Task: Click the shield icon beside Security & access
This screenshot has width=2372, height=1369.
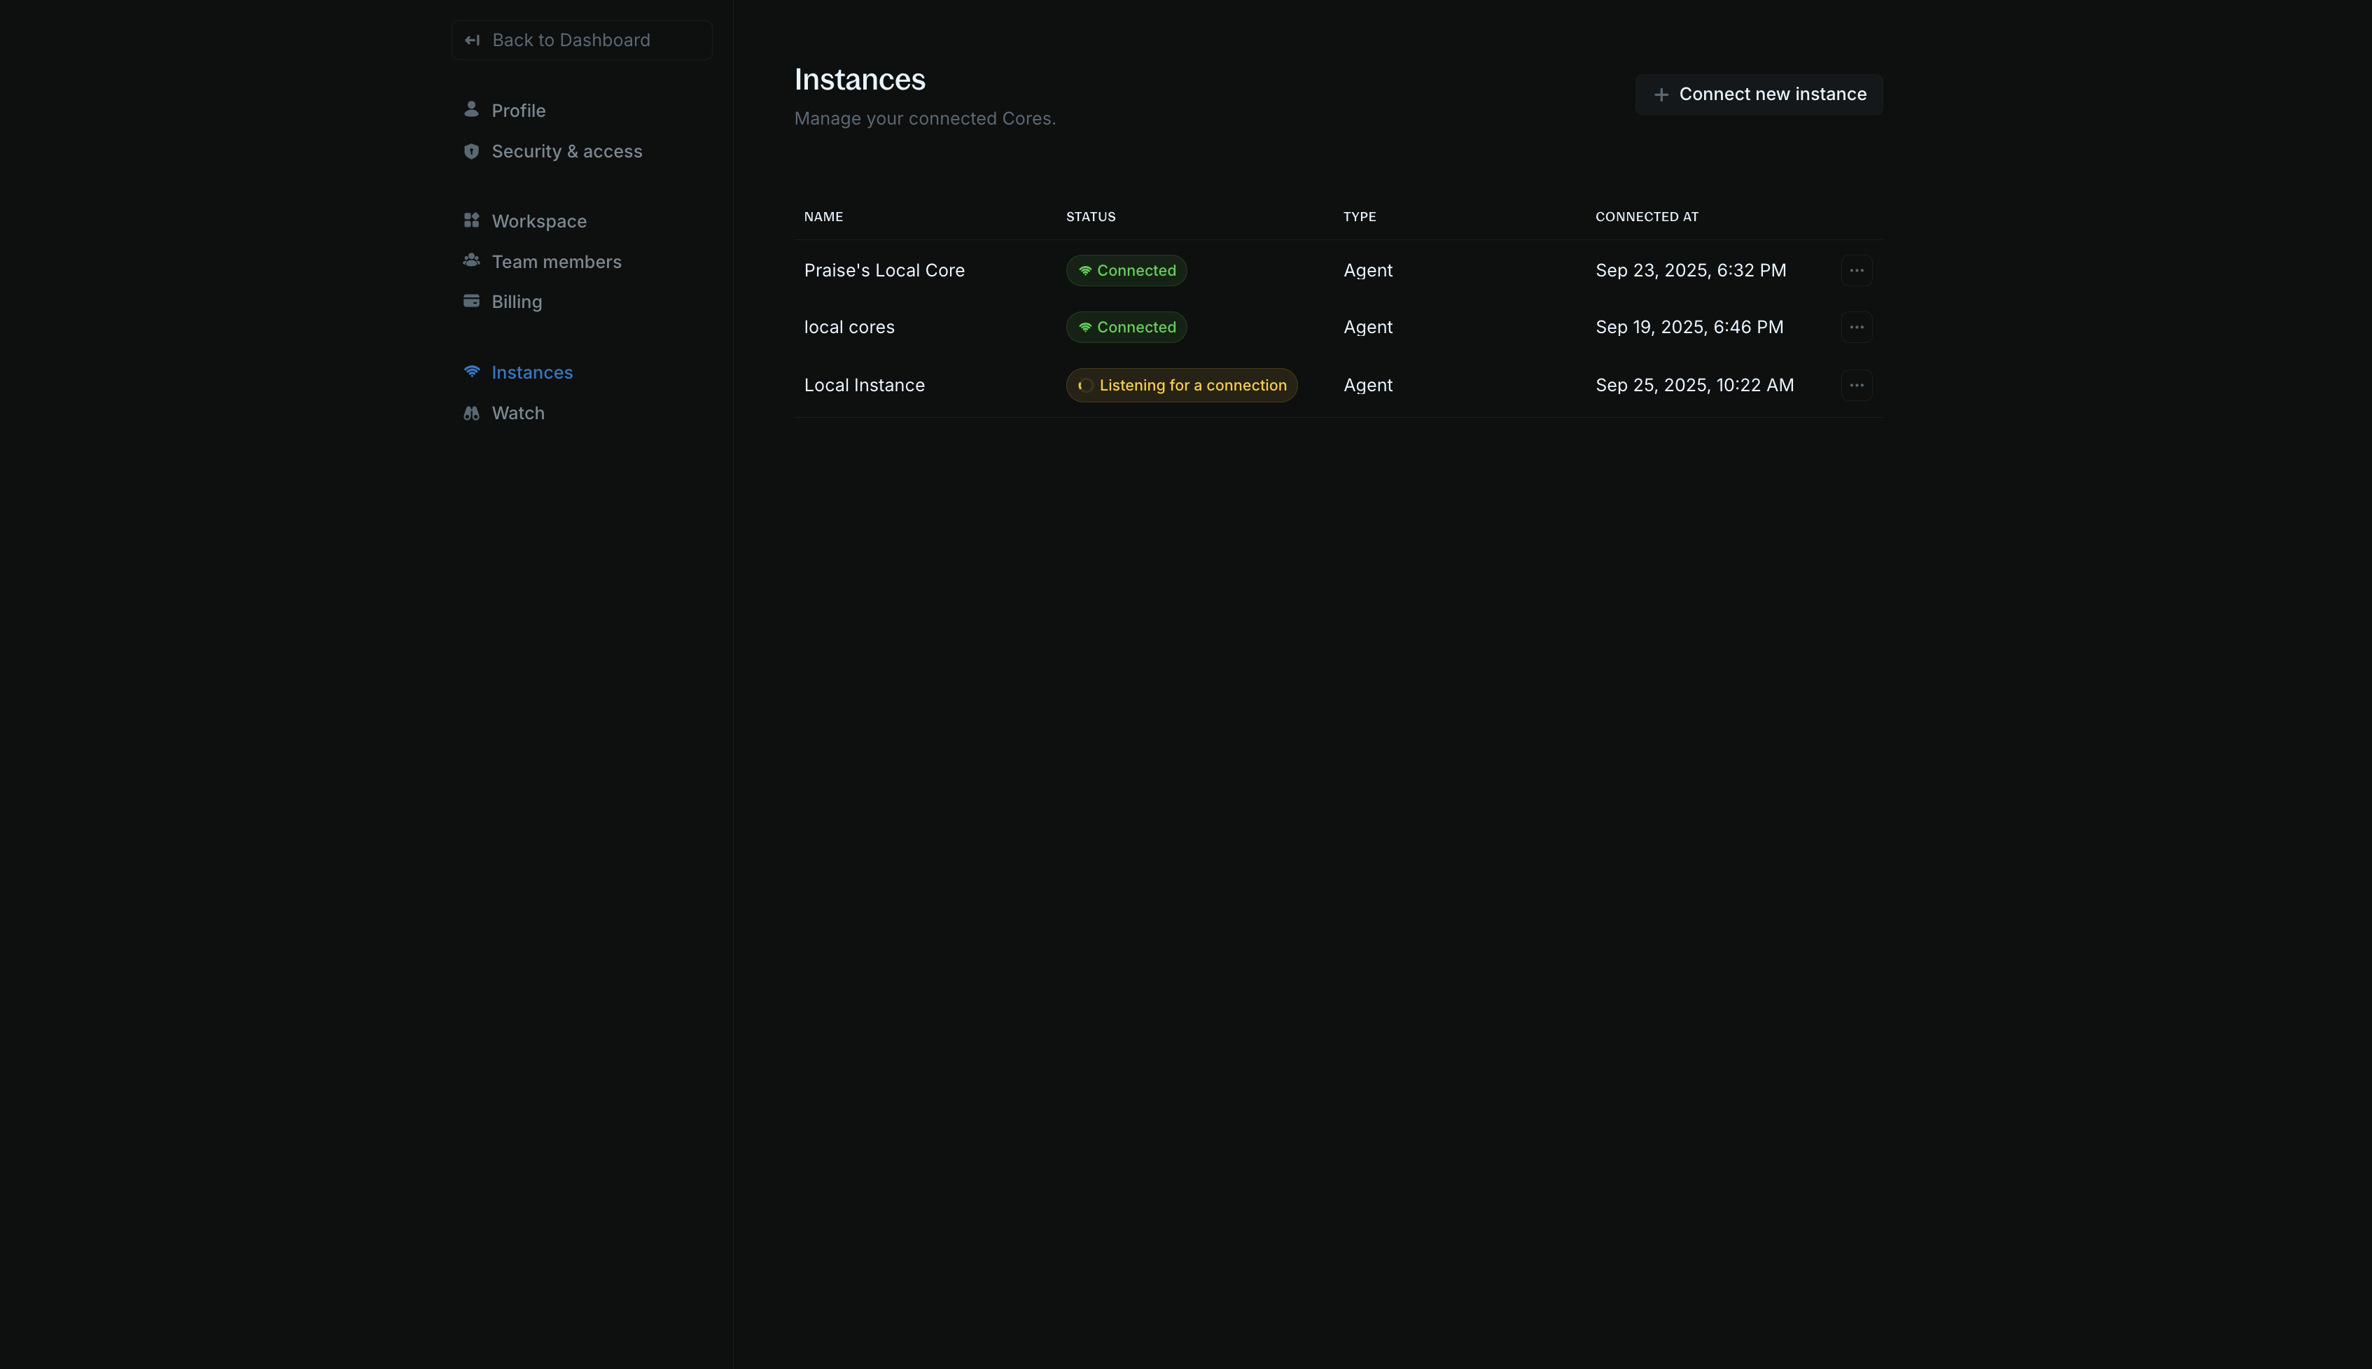Action: click(471, 150)
